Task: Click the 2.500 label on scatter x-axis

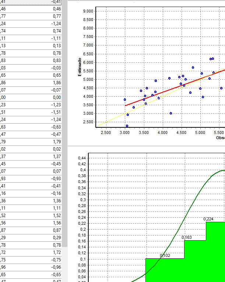Action: [106, 132]
